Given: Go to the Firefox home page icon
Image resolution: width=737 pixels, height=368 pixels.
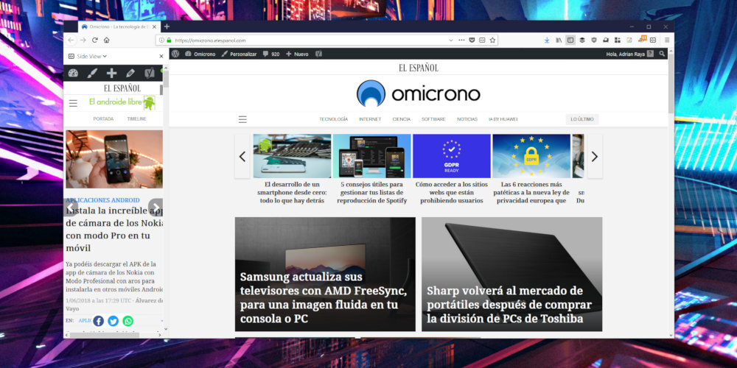Looking at the screenshot, I should (x=107, y=40).
